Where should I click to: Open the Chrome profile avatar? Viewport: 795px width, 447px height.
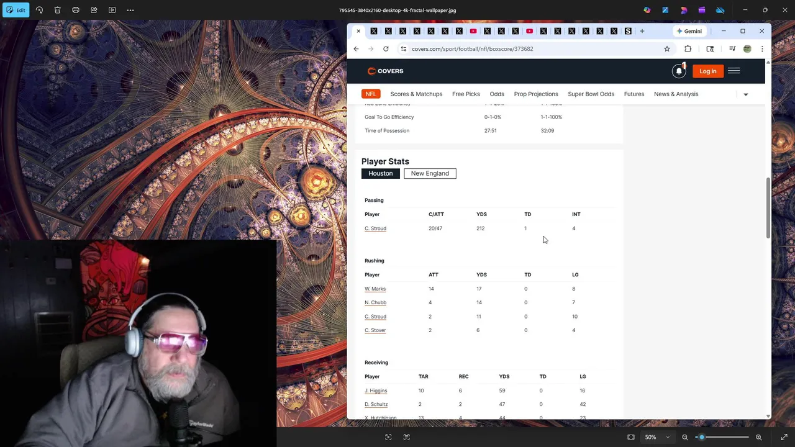tap(747, 48)
